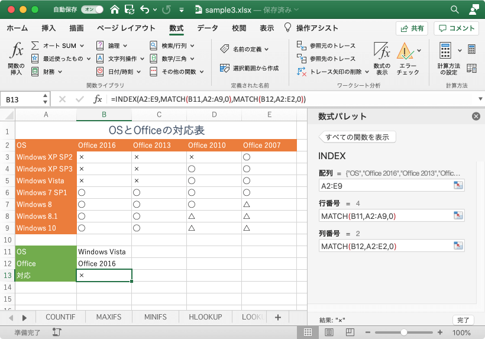Screen dimensions: 485x339
Task: Click the Home icon in title bar
Action: (x=114, y=9)
